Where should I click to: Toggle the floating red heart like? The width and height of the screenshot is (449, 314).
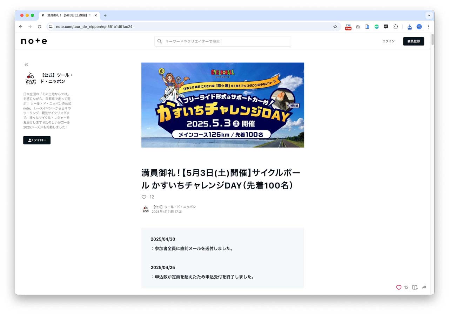(x=398, y=287)
